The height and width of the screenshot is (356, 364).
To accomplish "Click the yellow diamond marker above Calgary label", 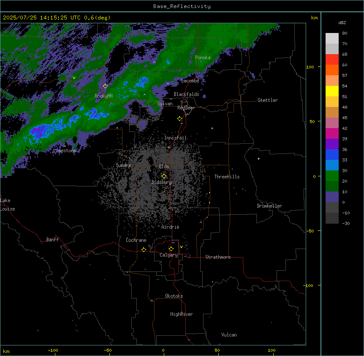I will [171, 249].
